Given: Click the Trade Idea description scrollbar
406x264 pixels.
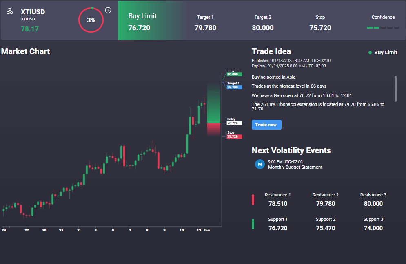Looking at the screenshot, I should pyautogui.click(x=395, y=89).
